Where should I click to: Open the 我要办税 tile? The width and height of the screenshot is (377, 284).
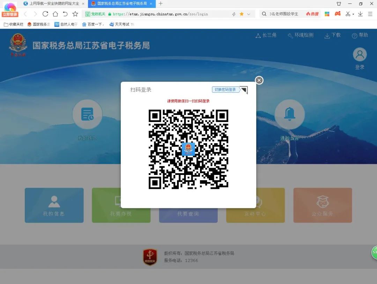click(121, 205)
